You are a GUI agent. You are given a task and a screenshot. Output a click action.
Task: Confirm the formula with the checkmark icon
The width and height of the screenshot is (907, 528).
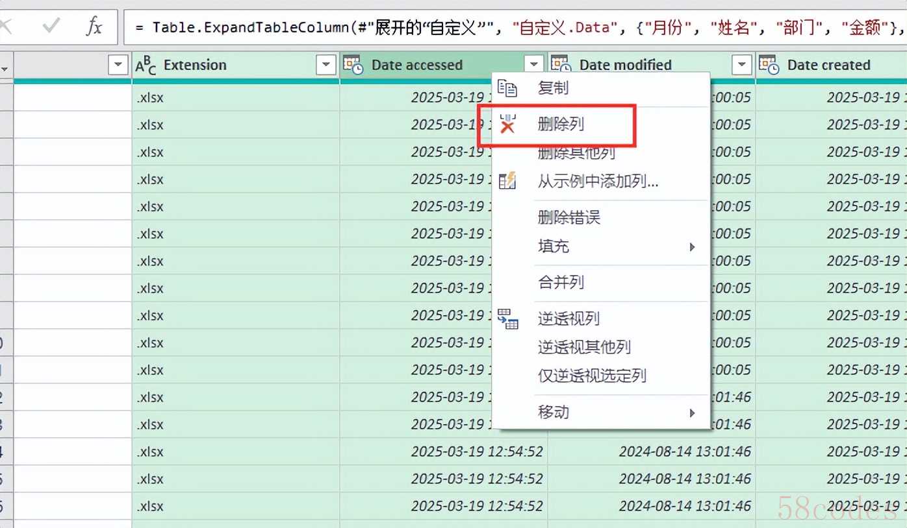[51, 27]
